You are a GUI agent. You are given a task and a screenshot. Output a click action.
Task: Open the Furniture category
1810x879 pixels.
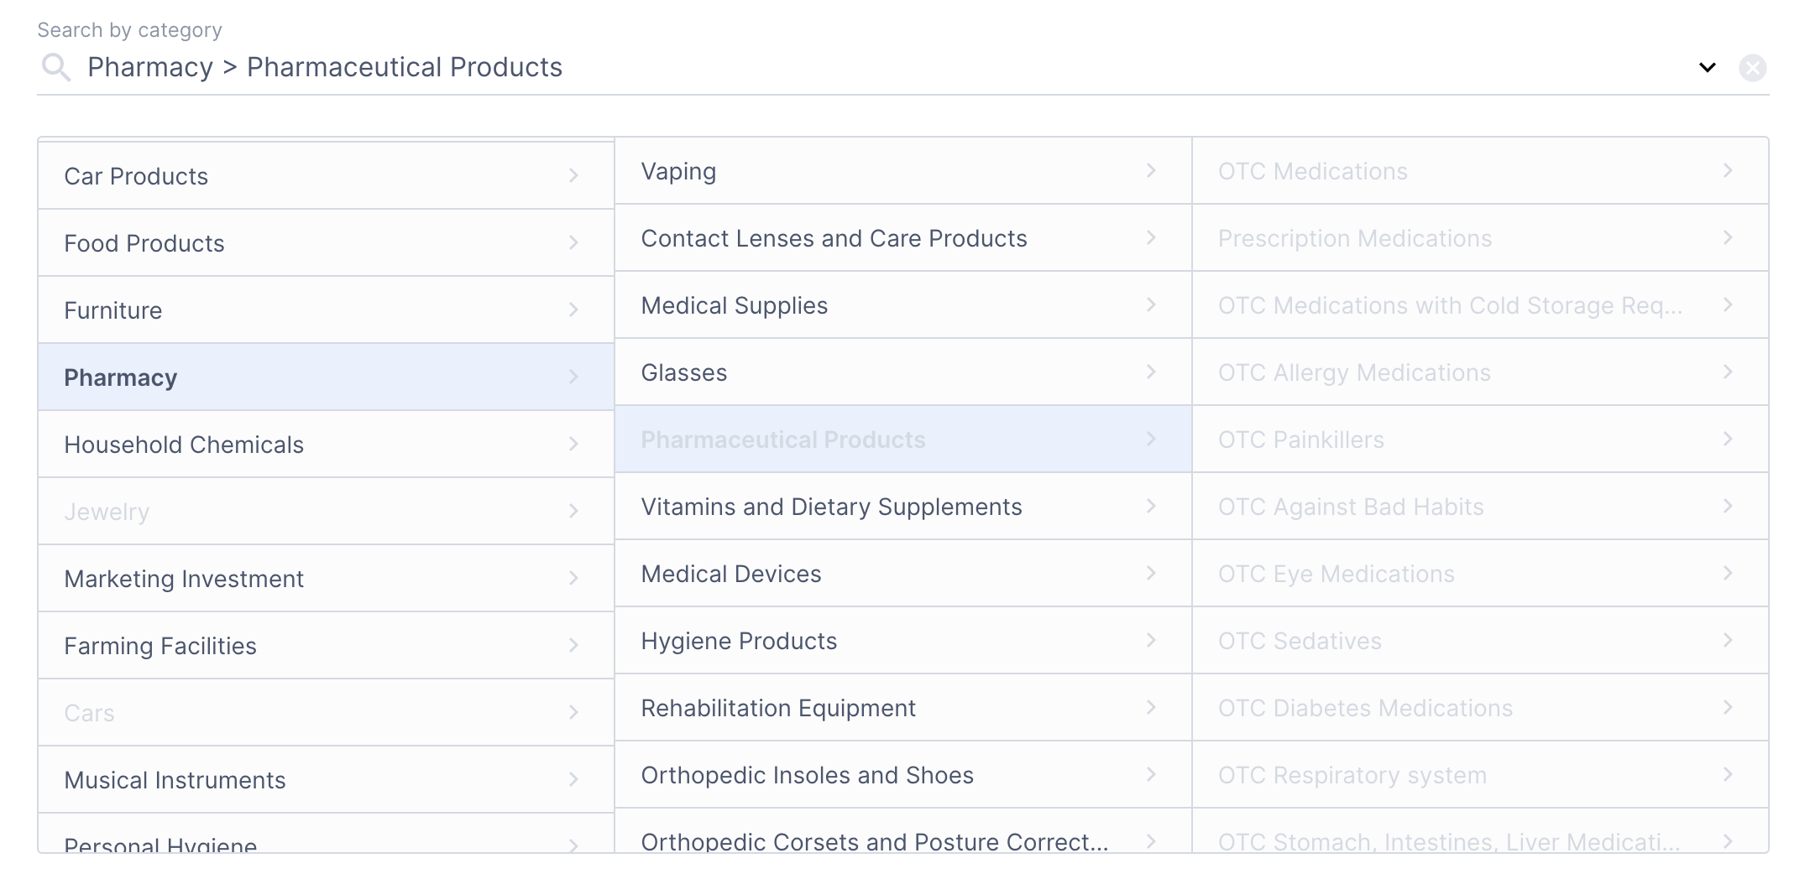coord(326,310)
